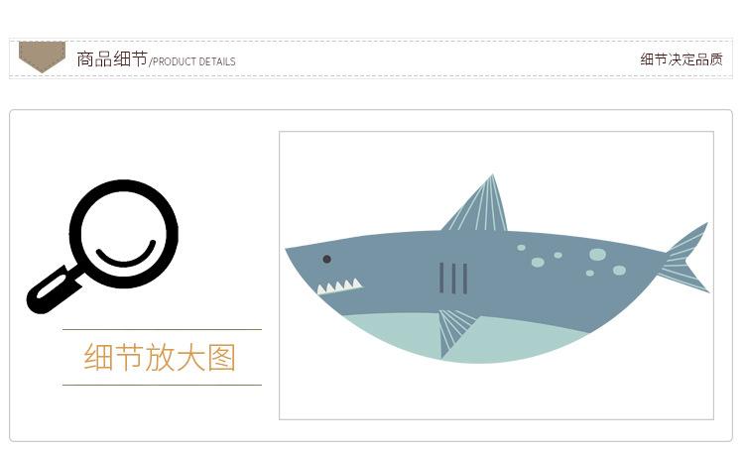Click the shark illustration thumbnail
The height and width of the screenshot is (453, 744).
click(x=496, y=276)
